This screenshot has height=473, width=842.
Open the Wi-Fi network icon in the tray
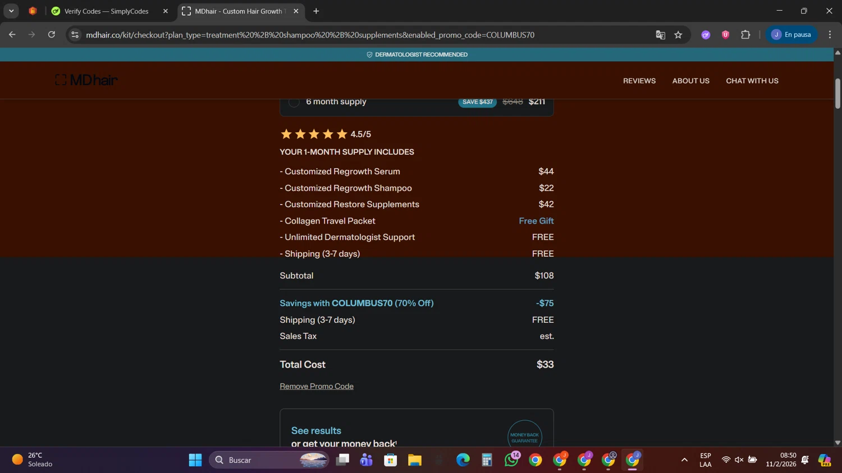(x=726, y=460)
